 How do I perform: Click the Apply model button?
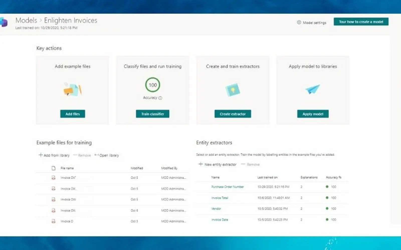pyautogui.click(x=313, y=114)
